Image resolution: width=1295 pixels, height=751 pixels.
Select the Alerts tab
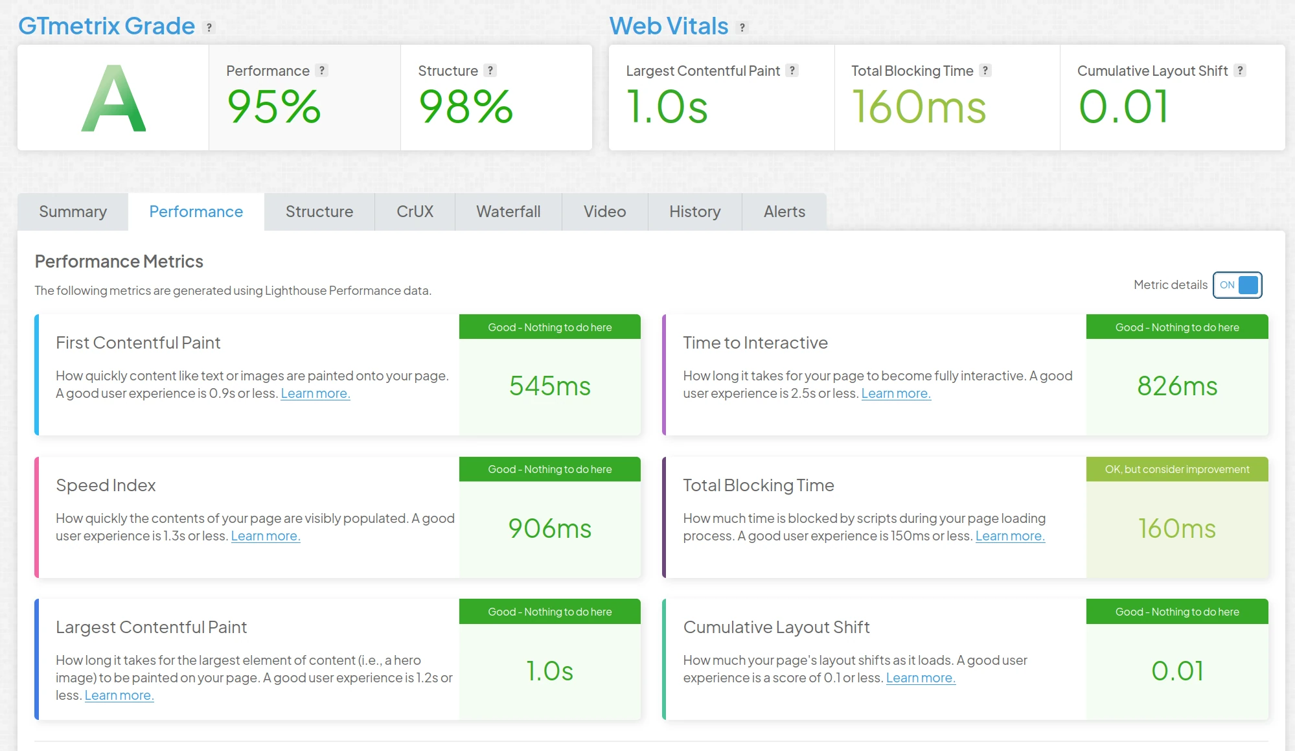click(x=785, y=211)
